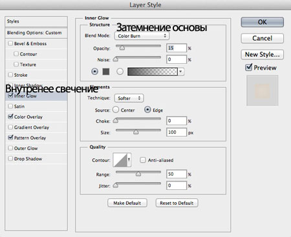Image resolution: width=291 pixels, height=237 pixels.
Task: Enable the Bevel & Emboss checkbox
Action: tap(10, 43)
